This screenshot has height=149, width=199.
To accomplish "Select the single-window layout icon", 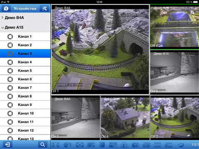I will [x=102, y=145].
